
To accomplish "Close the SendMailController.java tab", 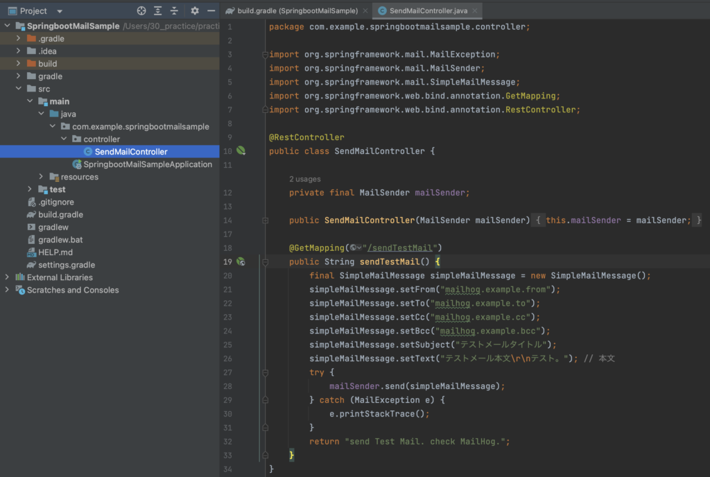I will coord(474,11).
